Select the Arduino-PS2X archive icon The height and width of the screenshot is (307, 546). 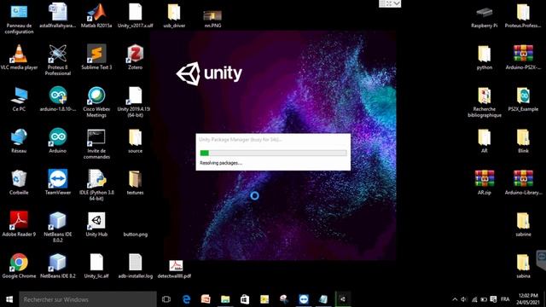(523, 57)
